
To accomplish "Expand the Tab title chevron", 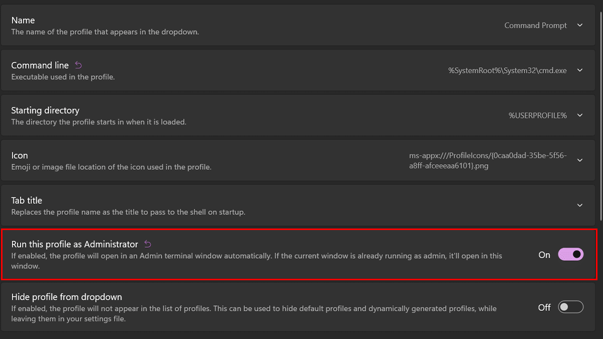I will (x=580, y=205).
